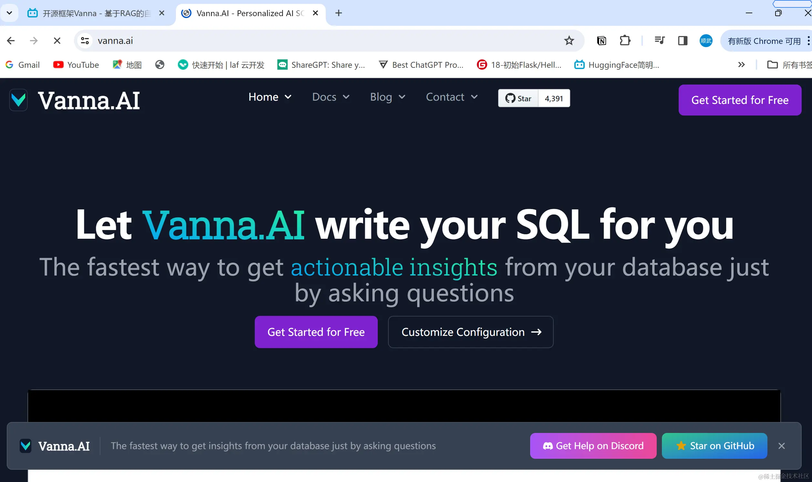The width and height of the screenshot is (812, 482).
Task: Open the YouTube bookmark
Action: click(x=76, y=65)
